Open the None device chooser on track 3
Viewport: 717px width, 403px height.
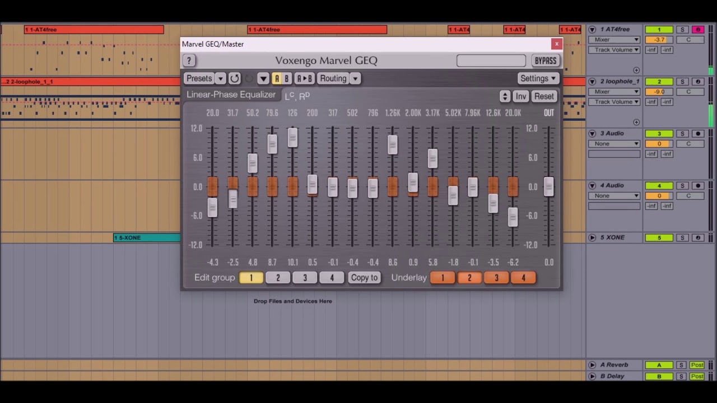(614, 144)
